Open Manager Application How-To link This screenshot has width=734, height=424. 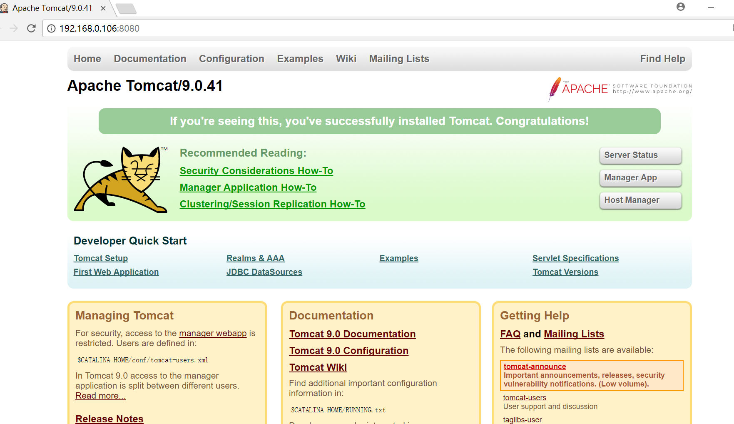248,187
